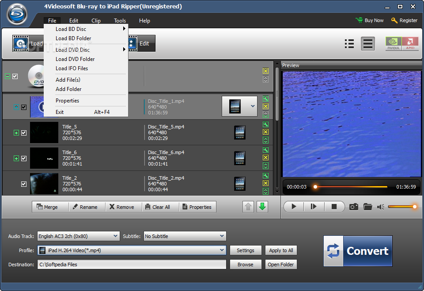Expand the Title_5 row with plus icon
424x291 pixels.
[16, 133]
